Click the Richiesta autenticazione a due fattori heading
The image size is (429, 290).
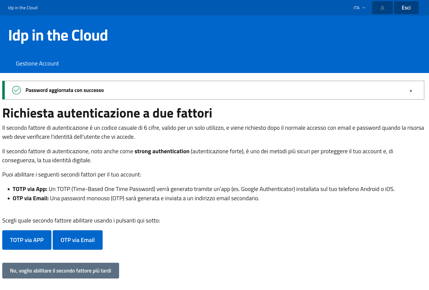(107, 113)
